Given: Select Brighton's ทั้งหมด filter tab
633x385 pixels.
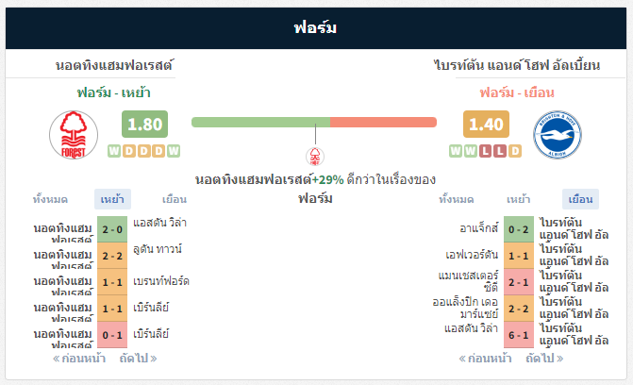Looking at the screenshot, I should click(457, 199).
